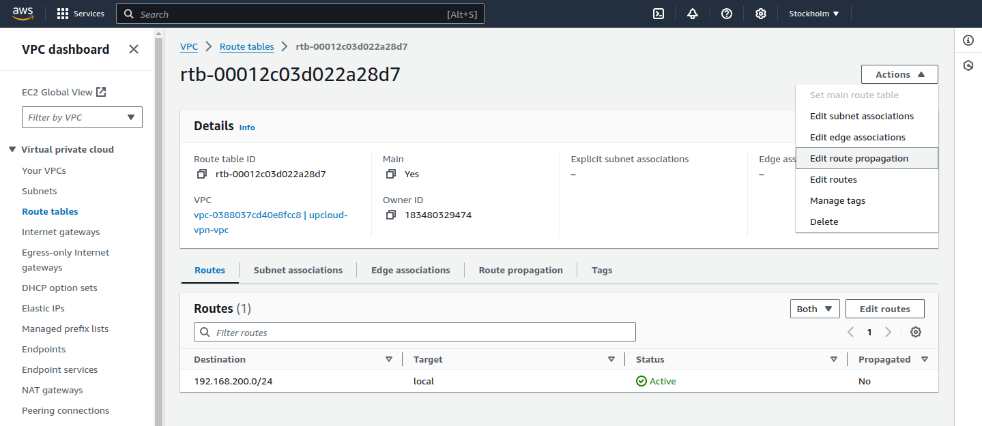Choose Edit routes in Actions menu

point(867,179)
